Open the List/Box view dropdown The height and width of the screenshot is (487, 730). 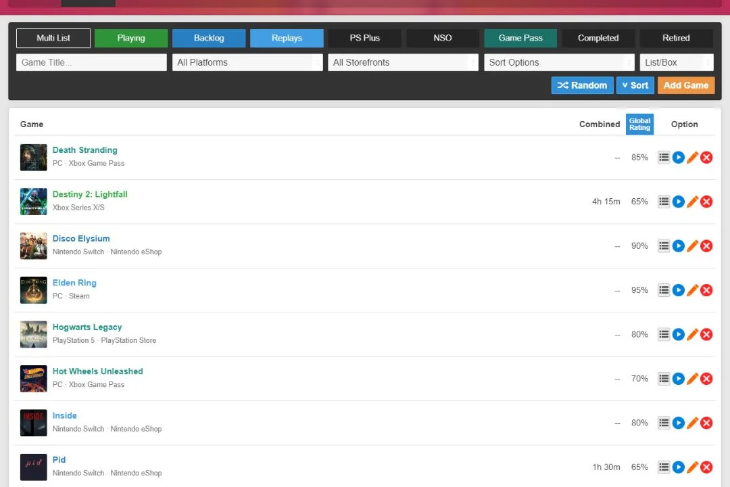[677, 62]
